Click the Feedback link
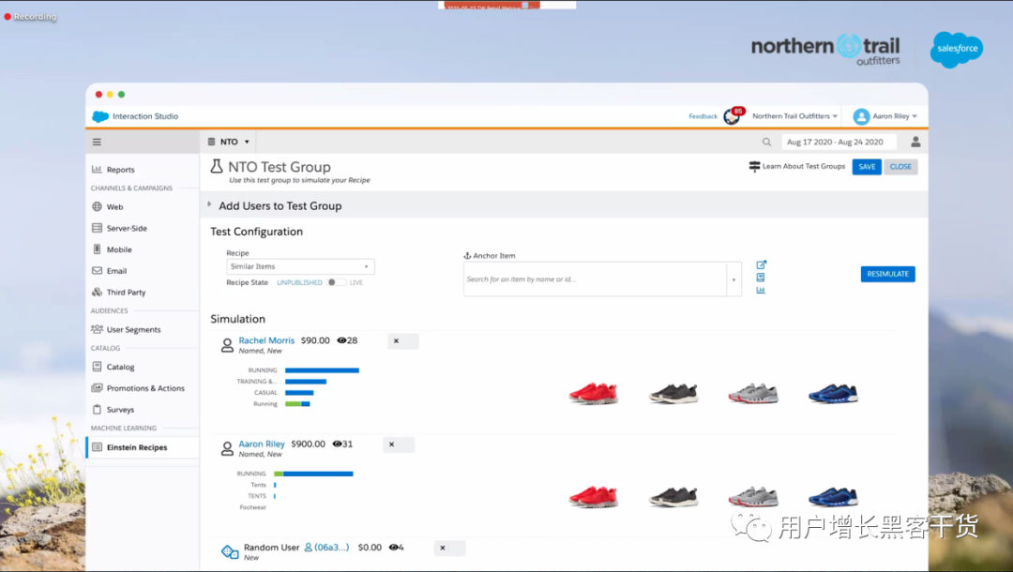This screenshot has height=572, width=1013. (x=703, y=116)
